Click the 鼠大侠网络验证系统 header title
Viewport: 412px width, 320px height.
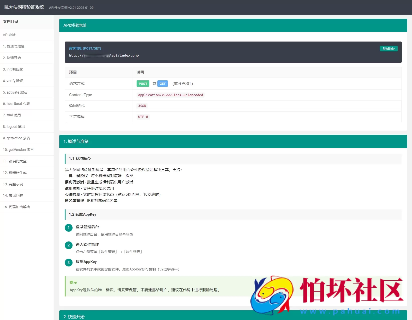click(24, 7)
